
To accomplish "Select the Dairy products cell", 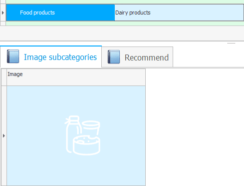I will [x=179, y=12].
